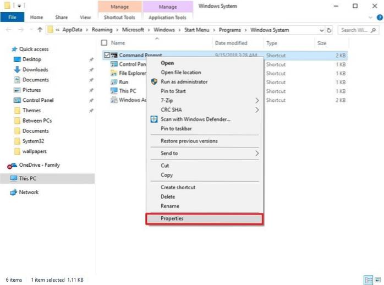The image size is (384, 285).
Task: Open the address bar history dropdown
Action: click(x=322, y=30)
